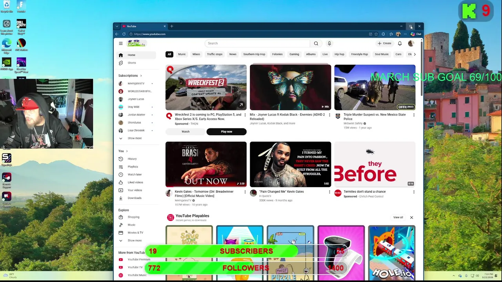Open options for Termites sponsored ad
Image resolution: width=502 pixels, height=282 pixels.
[414, 192]
